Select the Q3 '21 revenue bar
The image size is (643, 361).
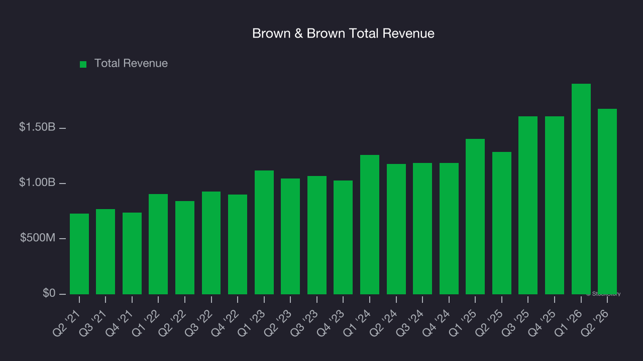click(x=105, y=252)
